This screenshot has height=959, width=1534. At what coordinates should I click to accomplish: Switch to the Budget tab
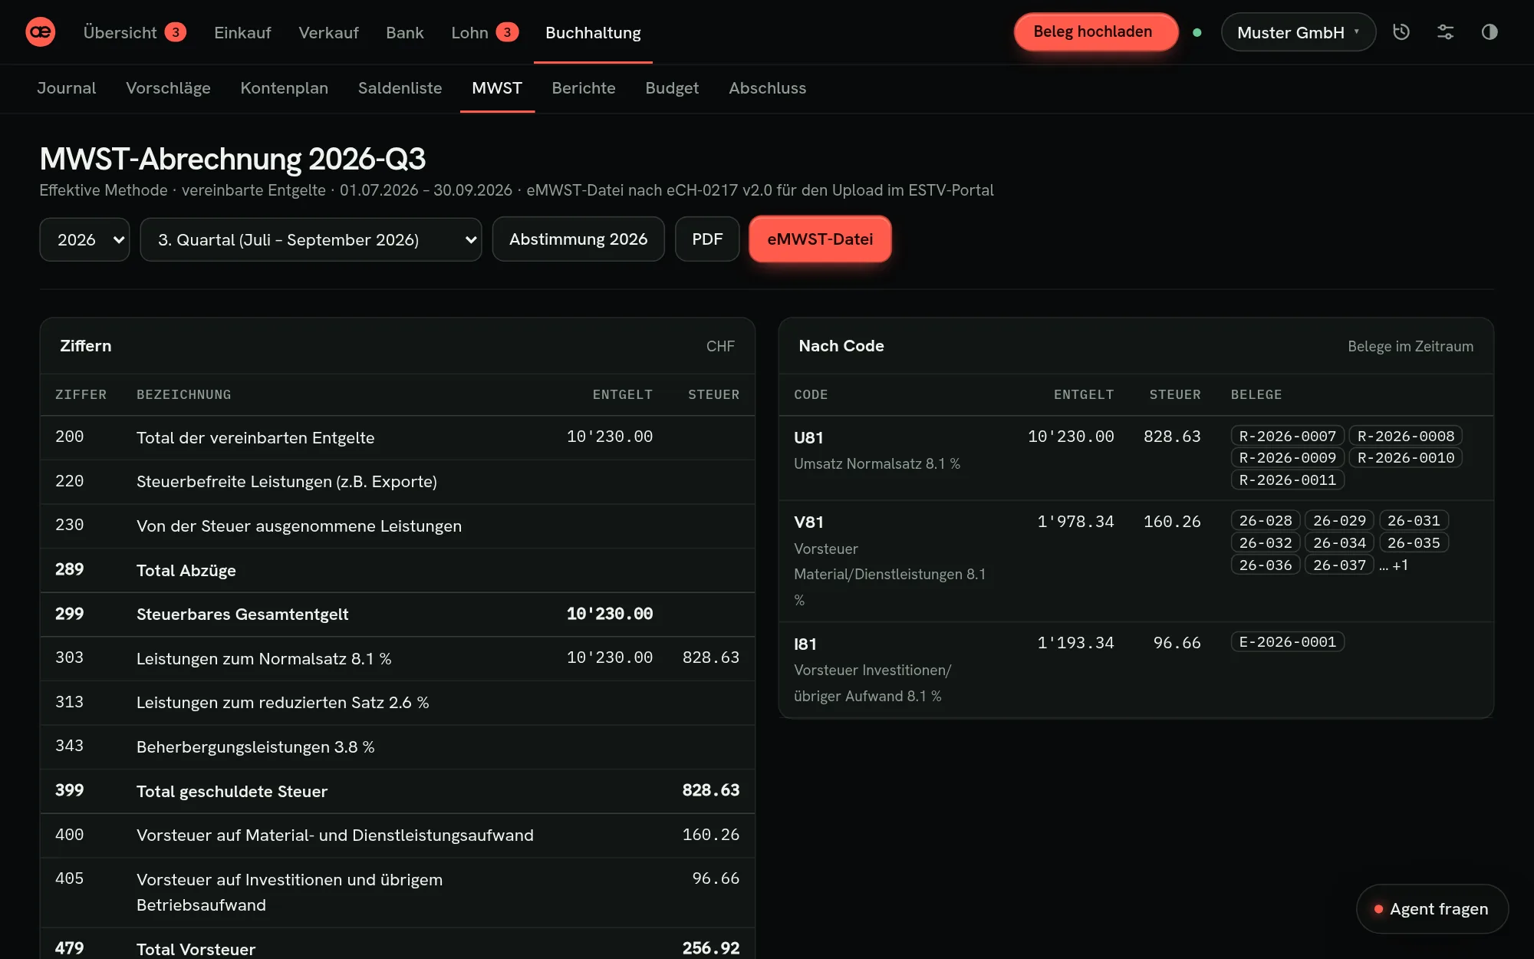coord(672,88)
